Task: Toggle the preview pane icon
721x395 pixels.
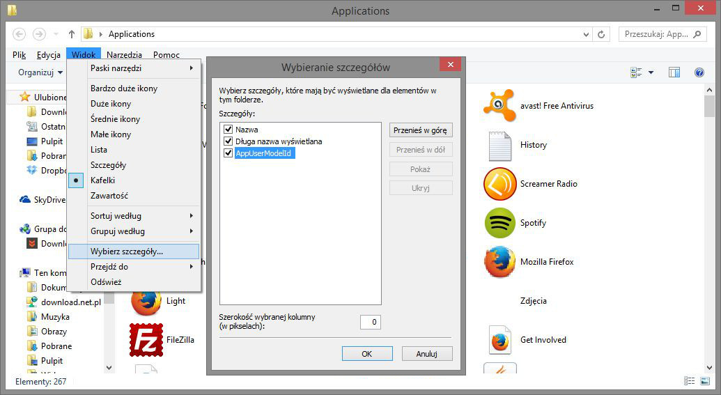Action: [x=674, y=72]
